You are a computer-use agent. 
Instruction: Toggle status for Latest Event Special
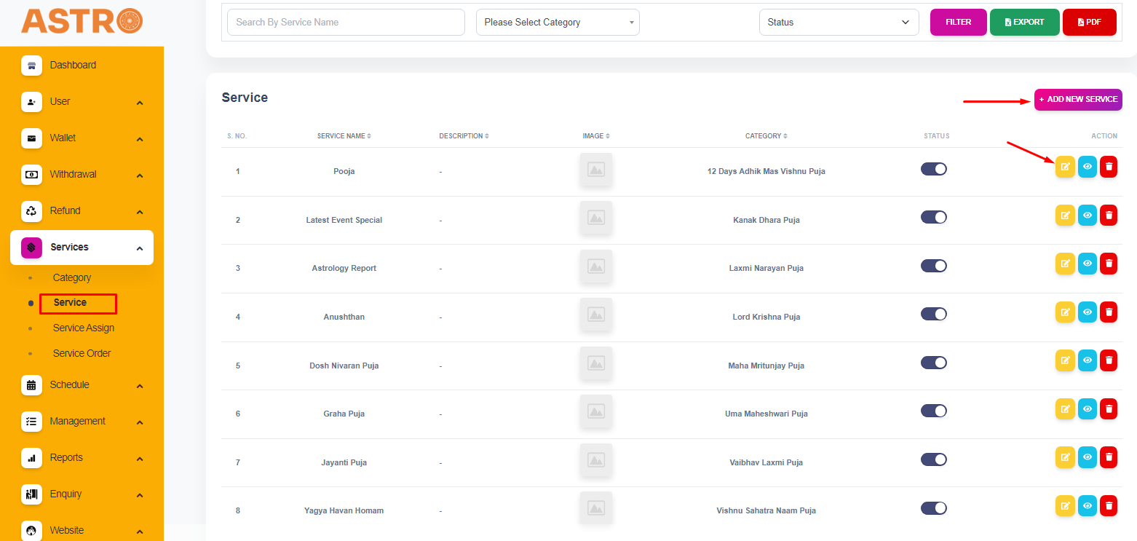[x=934, y=217]
